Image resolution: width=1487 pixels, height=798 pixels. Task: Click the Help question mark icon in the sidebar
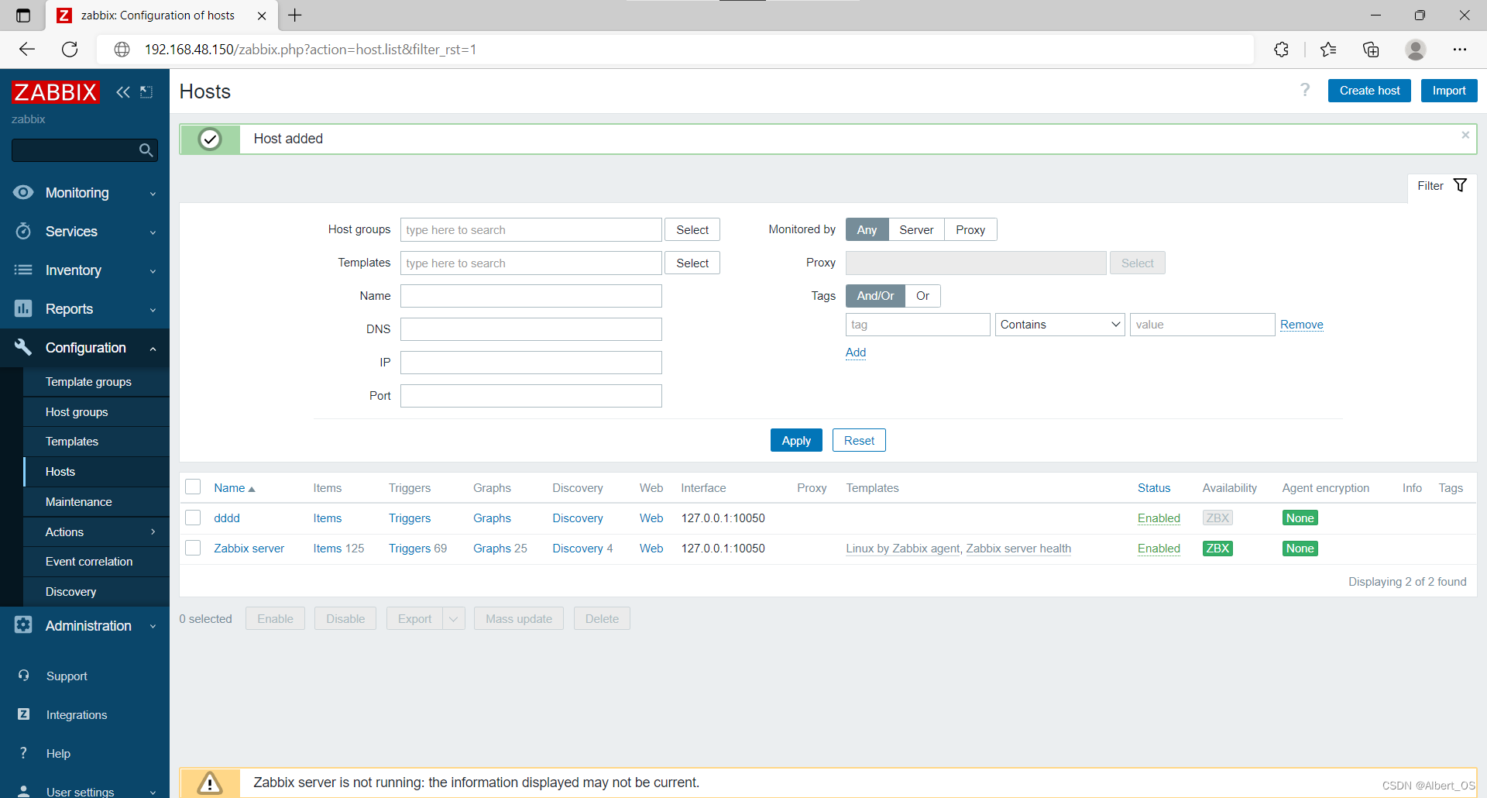coord(24,753)
